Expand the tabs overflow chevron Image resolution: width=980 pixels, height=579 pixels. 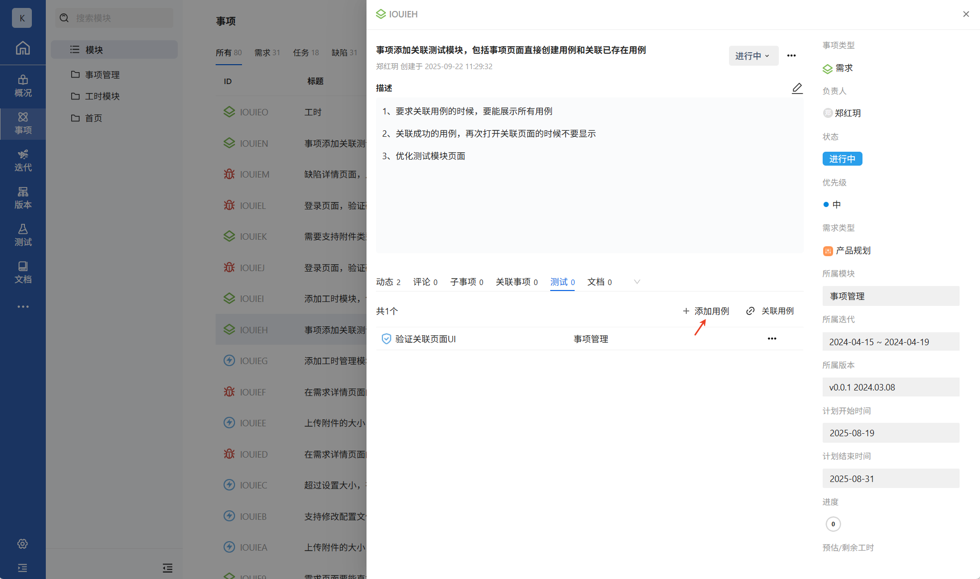pyautogui.click(x=636, y=282)
